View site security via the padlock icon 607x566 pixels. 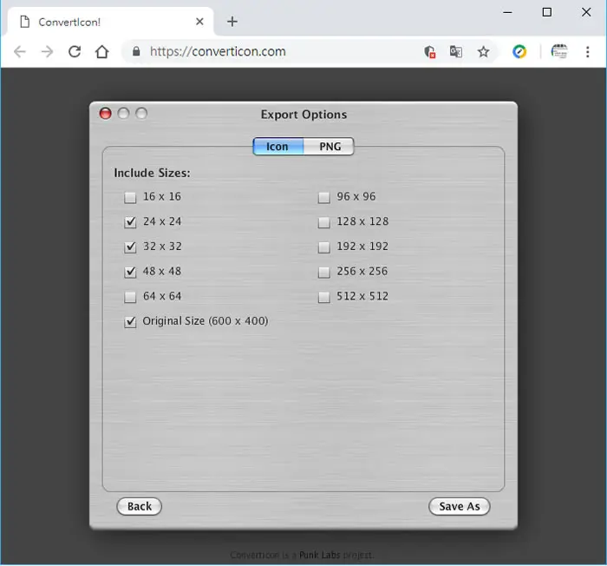pos(136,51)
